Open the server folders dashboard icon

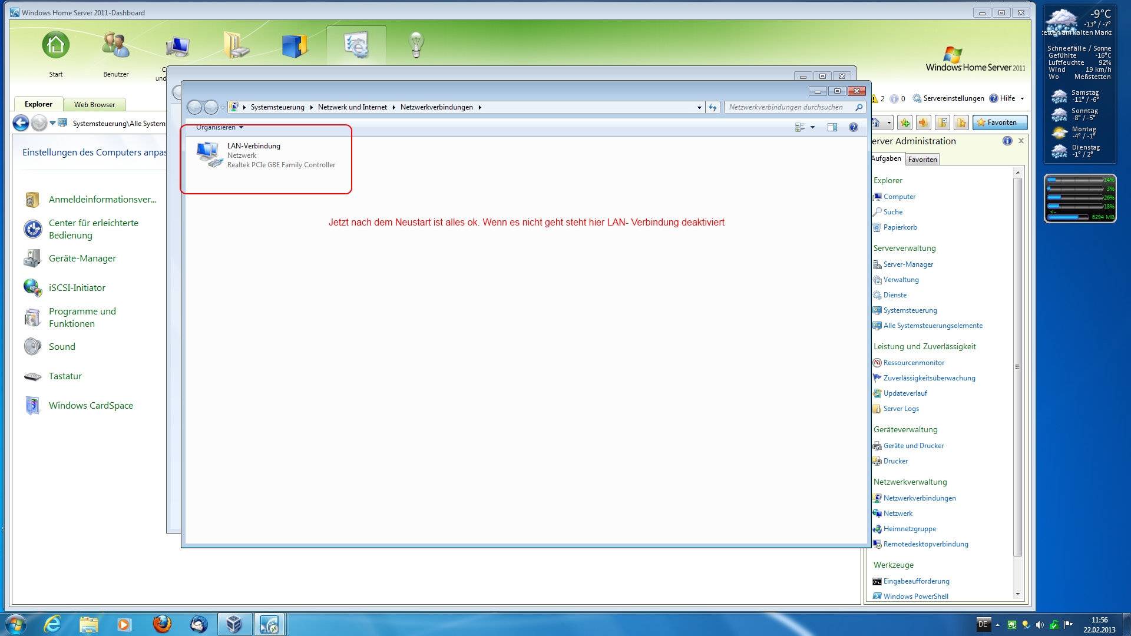coord(236,46)
